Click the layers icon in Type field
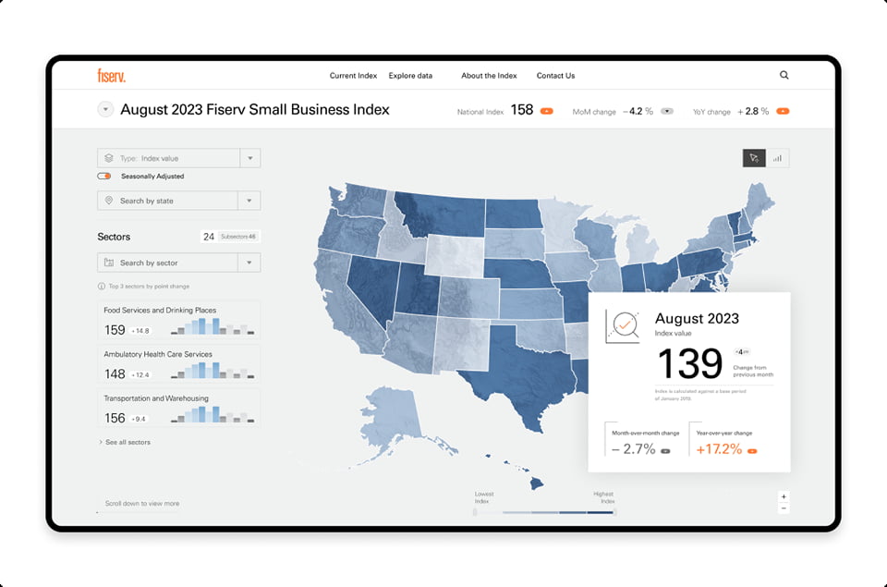Screen dimensions: 887x587 (x=109, y=158)
